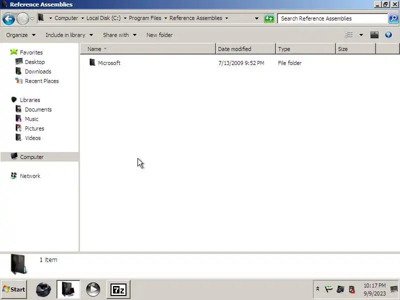Select Computer in the navigation pane

(31, 157)
